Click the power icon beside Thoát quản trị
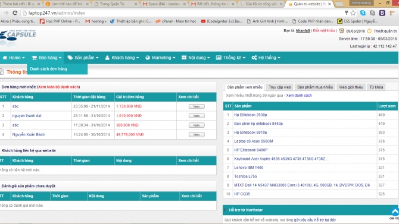Viewport: 399px width, 224px height. click(369, 31)
